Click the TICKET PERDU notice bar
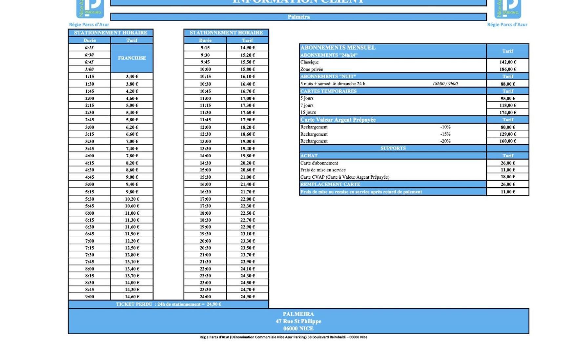This screenshot has height=354, width=575. coord(169,304)
